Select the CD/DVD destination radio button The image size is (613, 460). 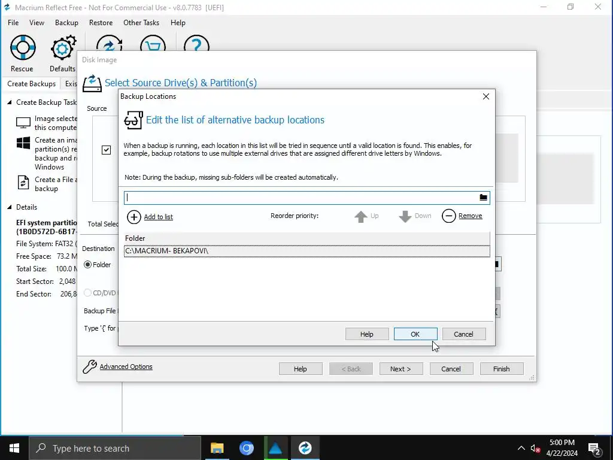pos(87,292)
